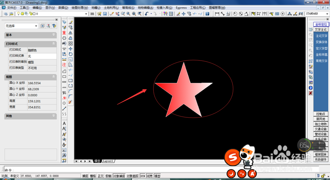This screenshot has width=330, height=180.
Task: Select the Move crosshair tool in modify toolbar
Action: (71, 48)
